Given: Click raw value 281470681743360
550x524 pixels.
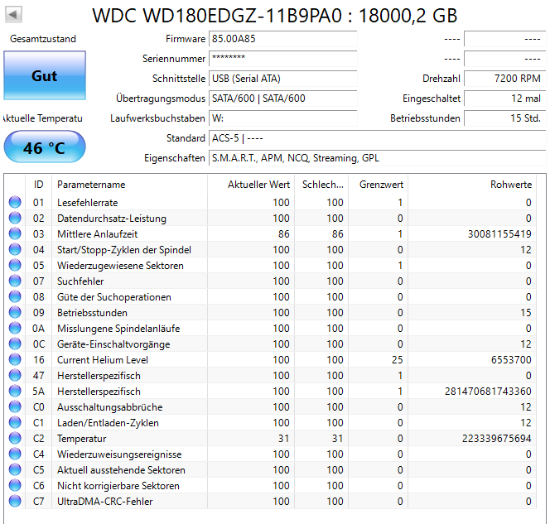Looking at the screenshot, I should [x=488, y=392].
